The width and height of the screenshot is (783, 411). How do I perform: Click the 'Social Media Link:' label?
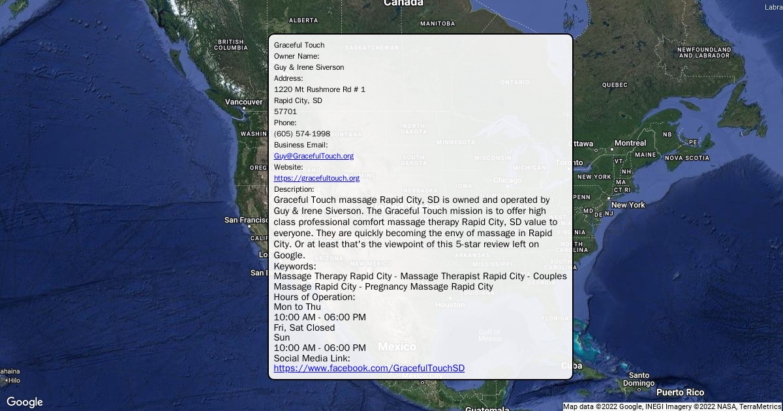click(312, 358)
